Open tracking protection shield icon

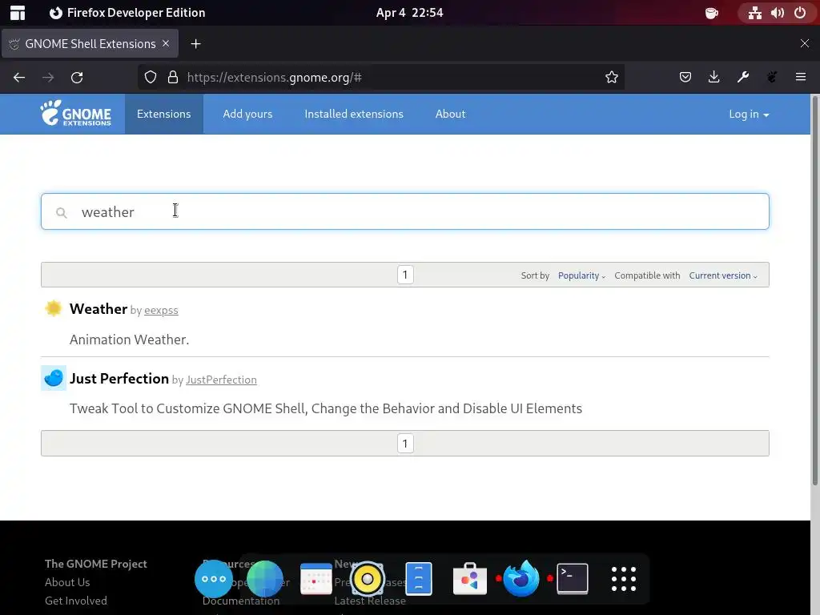(x=151, y=78)
